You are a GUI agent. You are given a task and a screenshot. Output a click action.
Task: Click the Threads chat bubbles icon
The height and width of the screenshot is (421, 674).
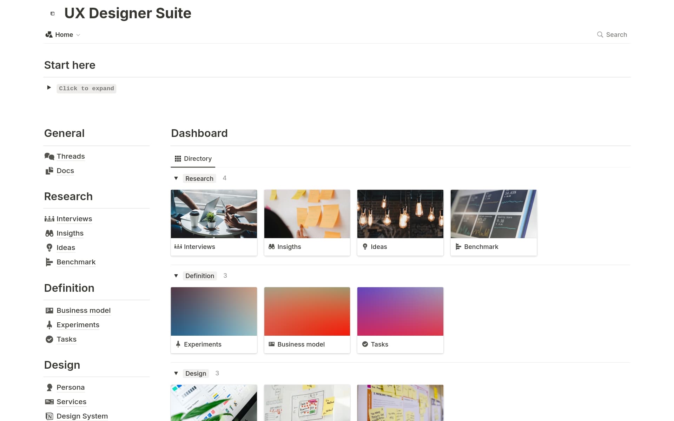[x=49, y=156]
